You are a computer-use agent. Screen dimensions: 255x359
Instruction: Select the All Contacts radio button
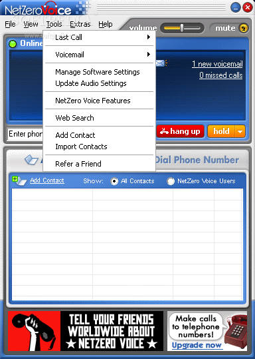(x=114, y=181)
